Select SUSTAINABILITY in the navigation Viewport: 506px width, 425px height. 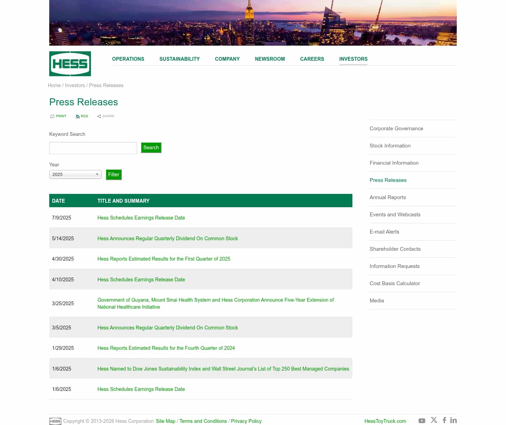(x=180, y=59)
